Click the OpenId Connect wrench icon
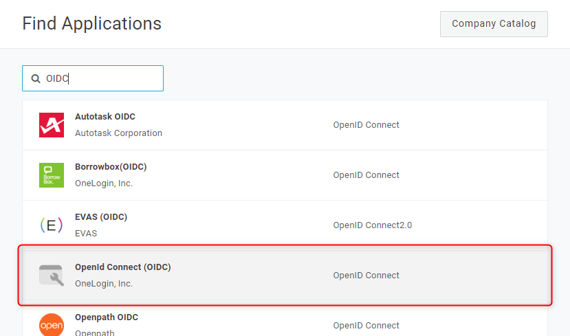This screenshot has height=336, width=570. point(52,275)
